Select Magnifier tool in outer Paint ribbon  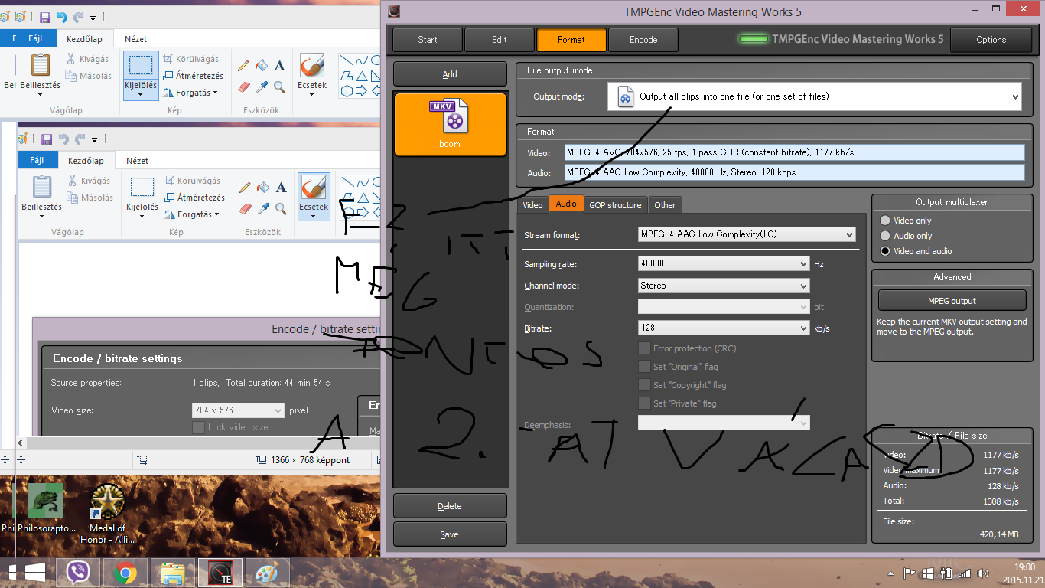(279, 87)
